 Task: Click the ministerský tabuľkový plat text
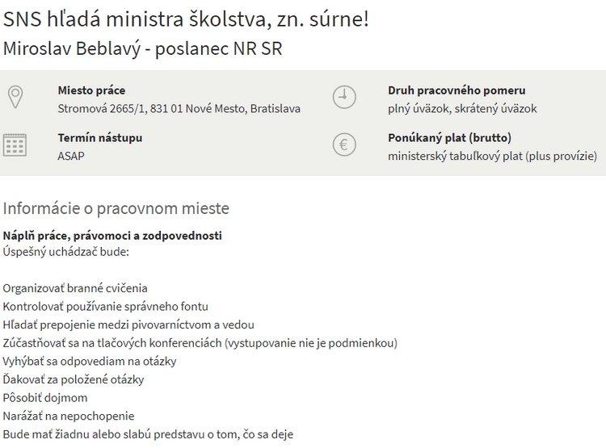pos(492,156)
